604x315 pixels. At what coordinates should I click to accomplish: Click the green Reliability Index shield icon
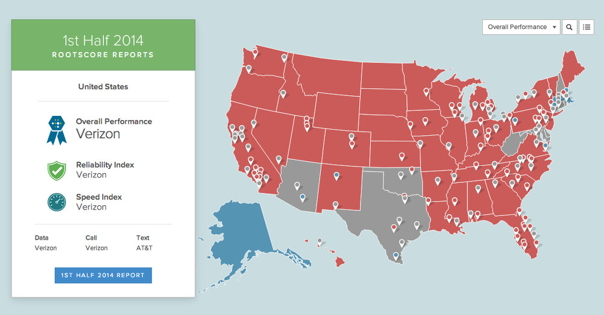point(56,170)
